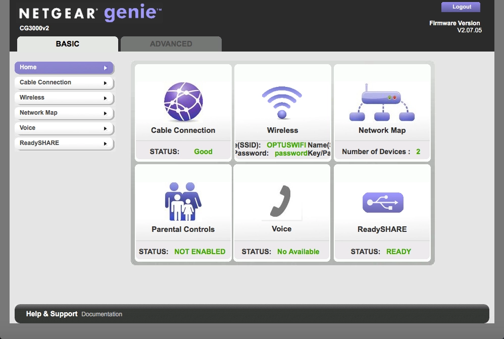The image size is (504, 339).
Task: Open the Network Map router icon
Action: click(382, 102)
